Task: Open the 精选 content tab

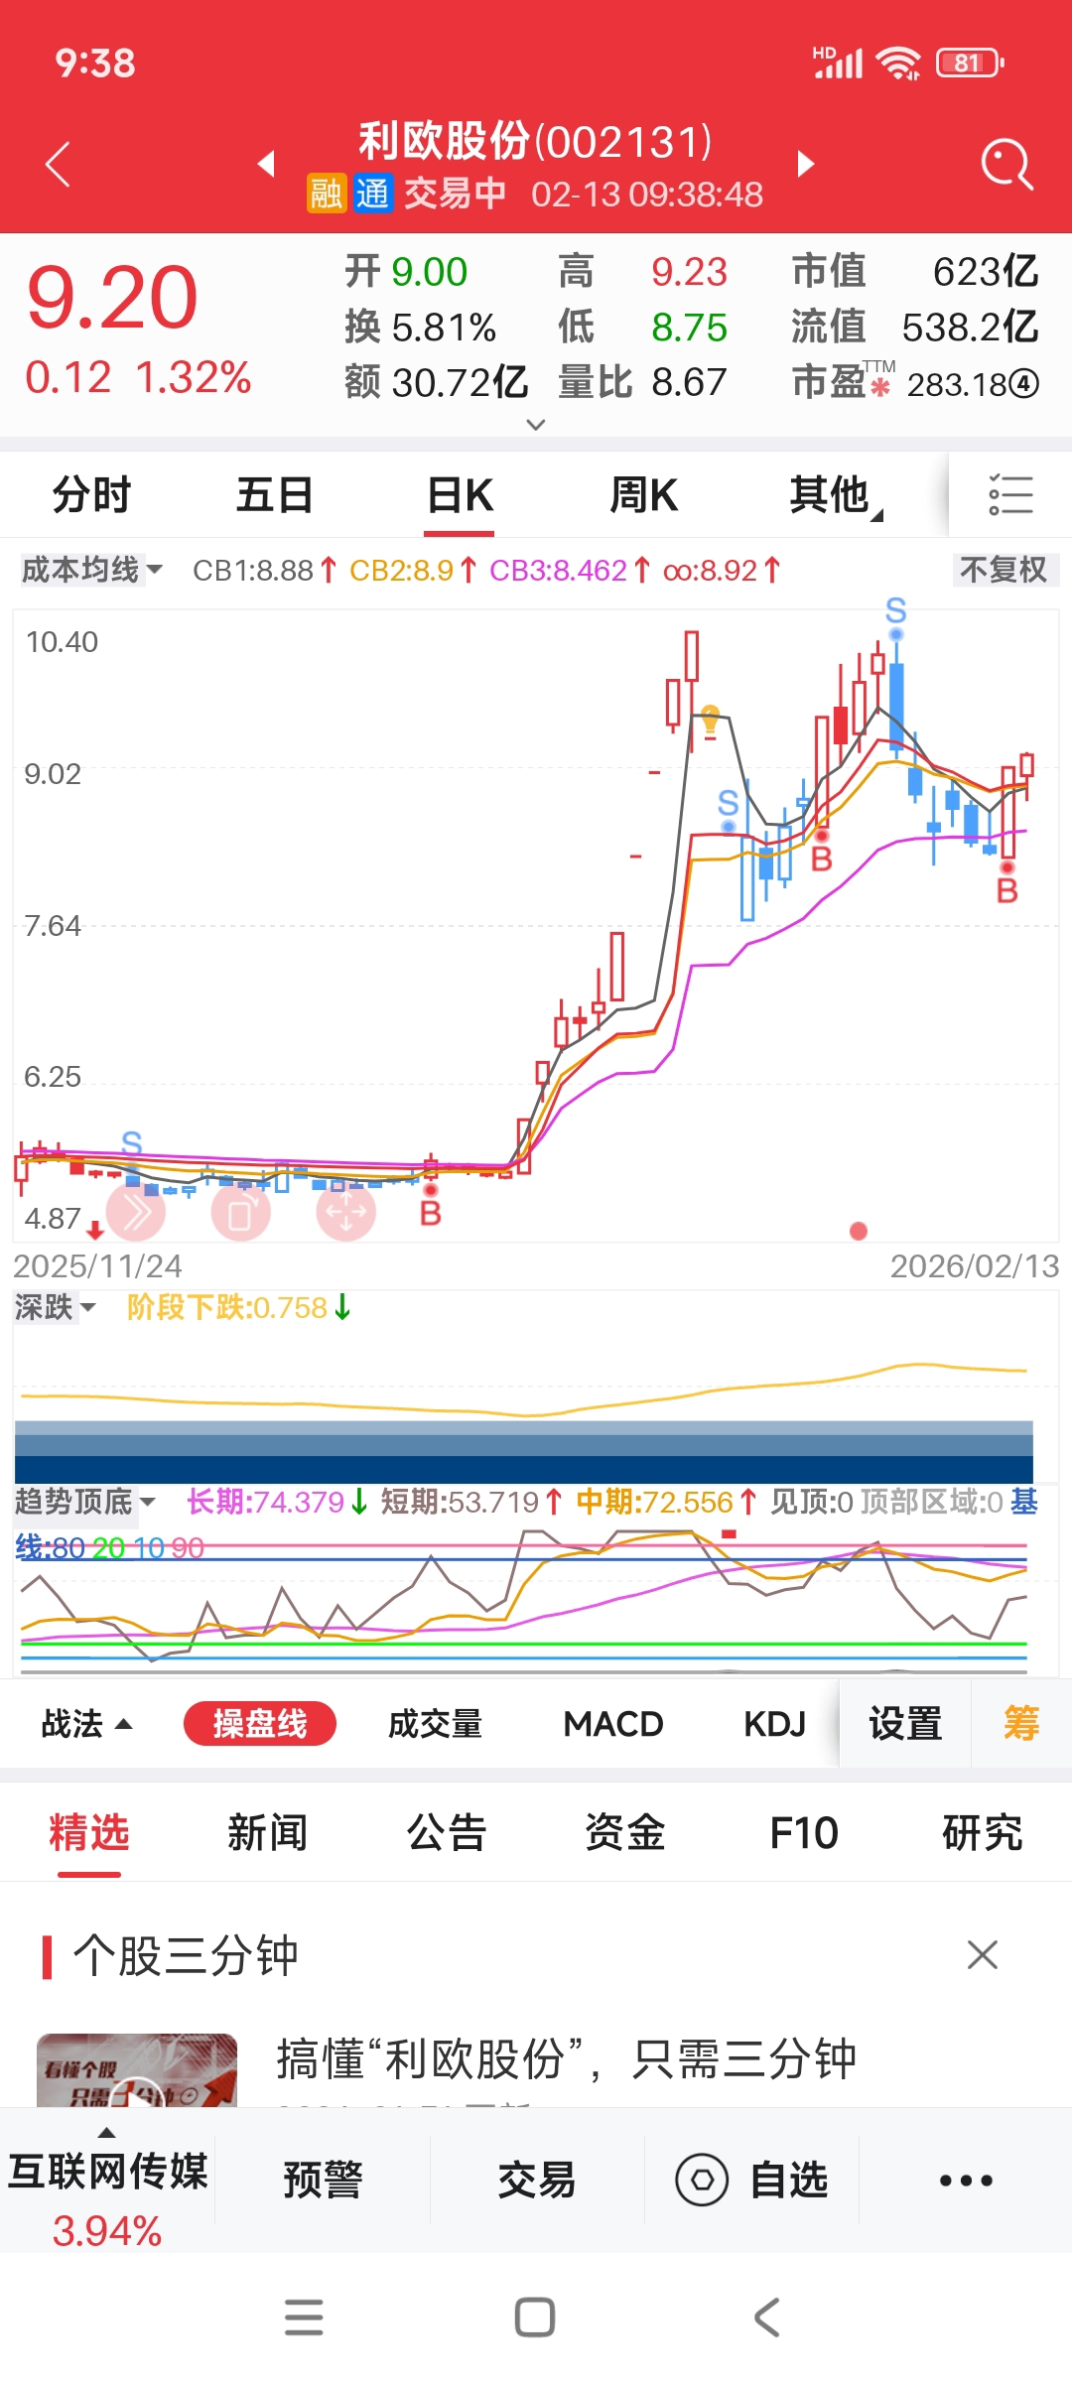Action: [x=89, y=1832]
